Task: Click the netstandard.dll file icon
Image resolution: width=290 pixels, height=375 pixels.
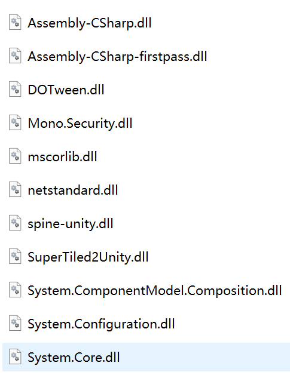Action: point(15,190)
